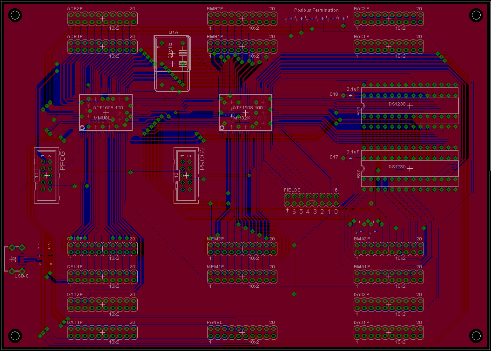This screenshot has height=351, width=491.
Task: Select the mounting hole near BAC2P
Action: [x=476, y=15]
